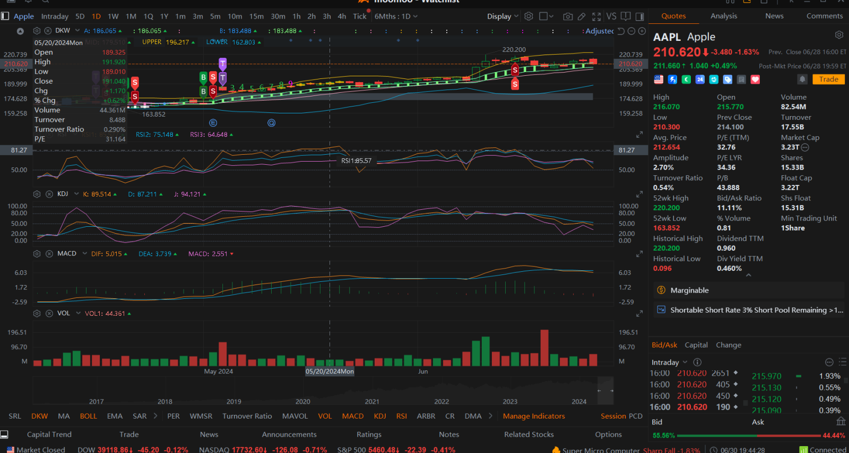Open the chart settings gear in the toolbar

coord(529,16)
